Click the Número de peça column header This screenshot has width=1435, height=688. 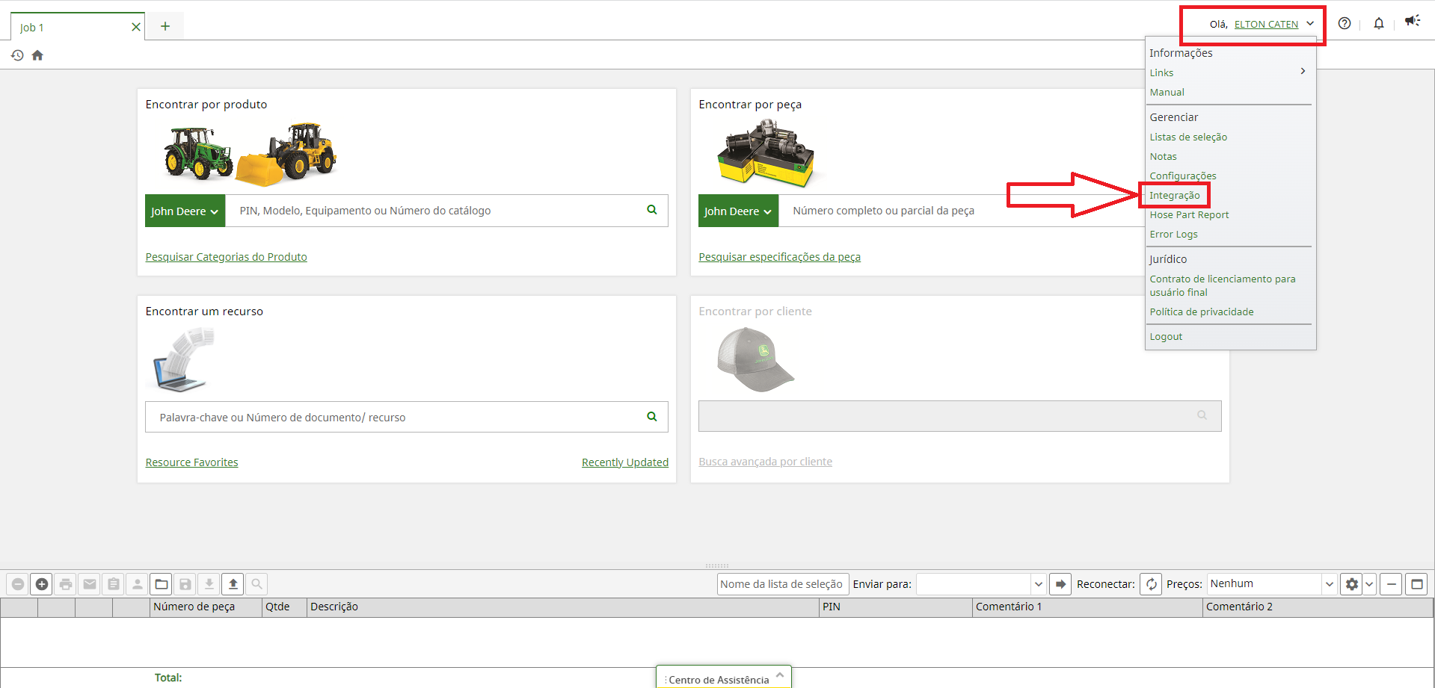pyautogui.click(x=206, y=607)
